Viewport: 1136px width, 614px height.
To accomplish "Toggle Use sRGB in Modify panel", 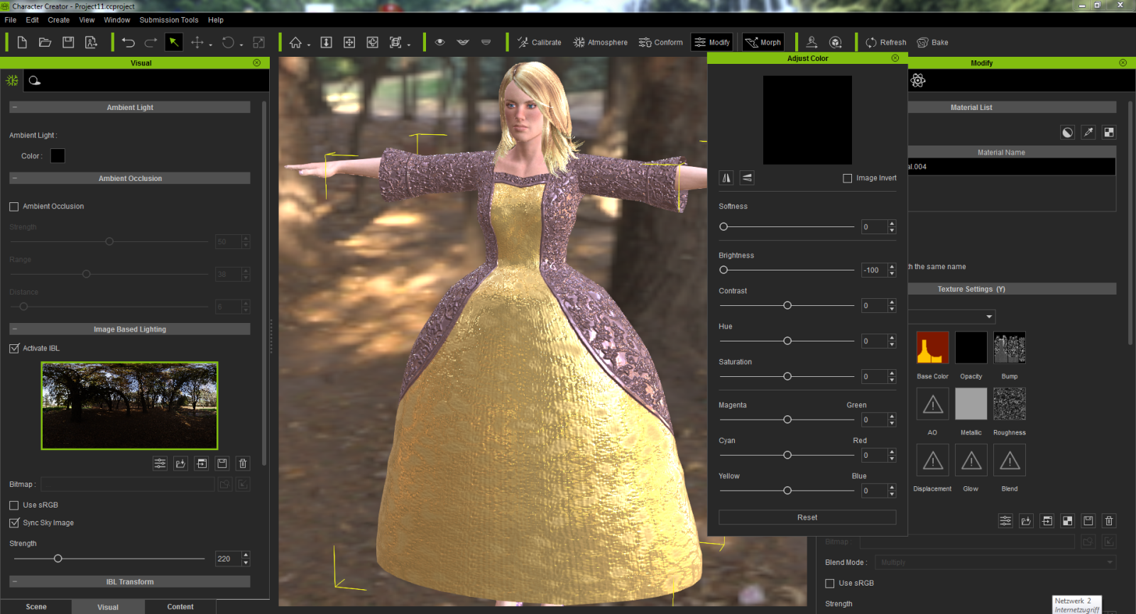I will 829,583.
